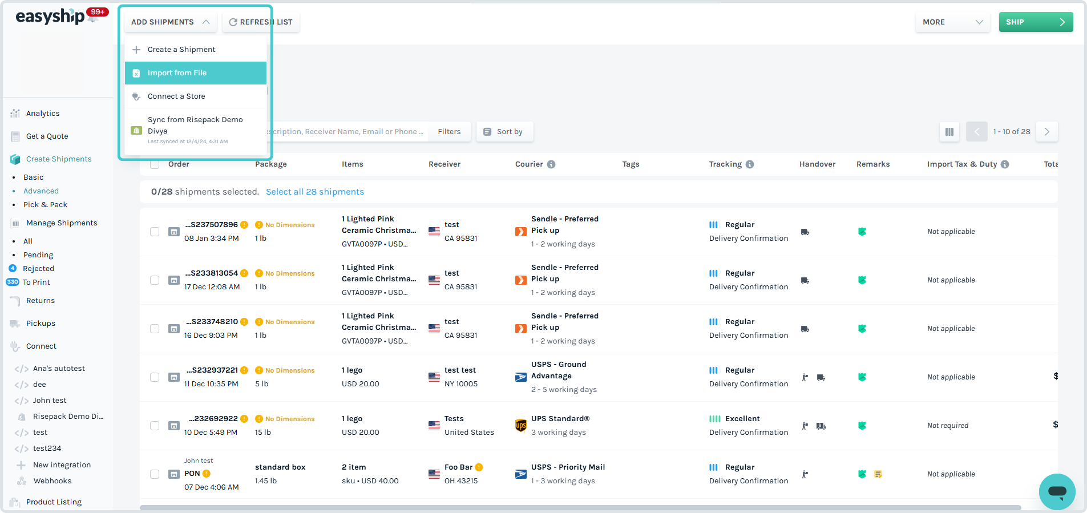
Task: Open Ana's autotest integration
Action: tap(59, 369)
